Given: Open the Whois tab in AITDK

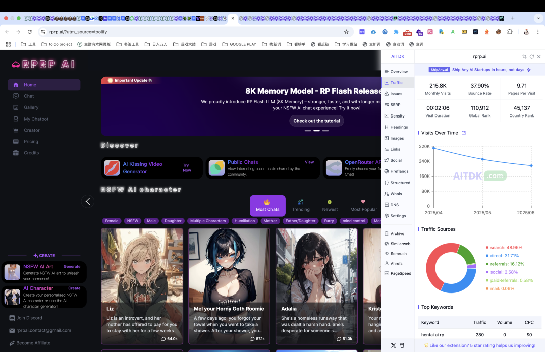Looking at the screenshot, I should [398, 194].
